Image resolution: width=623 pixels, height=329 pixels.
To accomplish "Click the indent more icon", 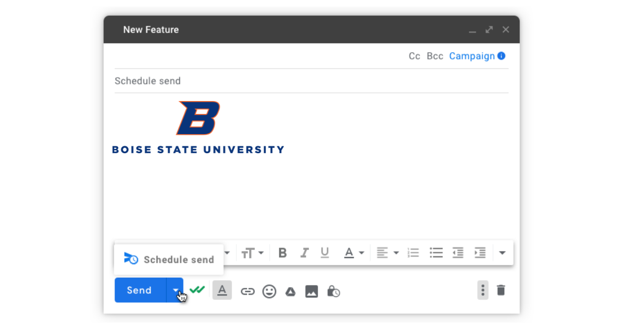I will point(480,253).
